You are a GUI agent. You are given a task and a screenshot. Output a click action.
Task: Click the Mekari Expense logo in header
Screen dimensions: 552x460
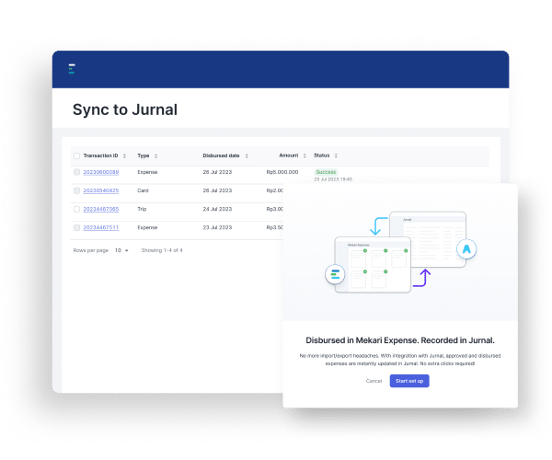pyautogui.click(x=72, y=69)
